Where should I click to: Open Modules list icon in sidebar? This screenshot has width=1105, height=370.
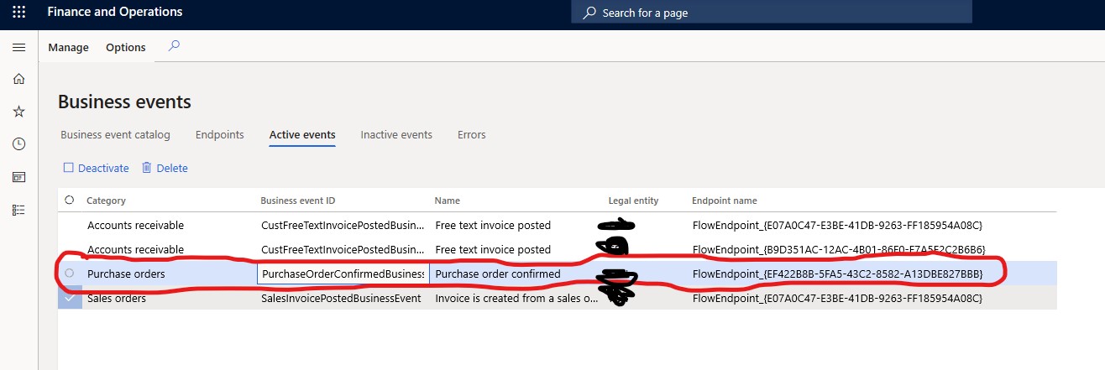[x=18, y=210]
